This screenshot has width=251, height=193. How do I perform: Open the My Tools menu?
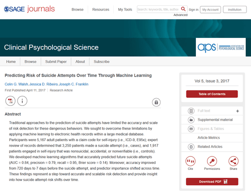[125, 9]
